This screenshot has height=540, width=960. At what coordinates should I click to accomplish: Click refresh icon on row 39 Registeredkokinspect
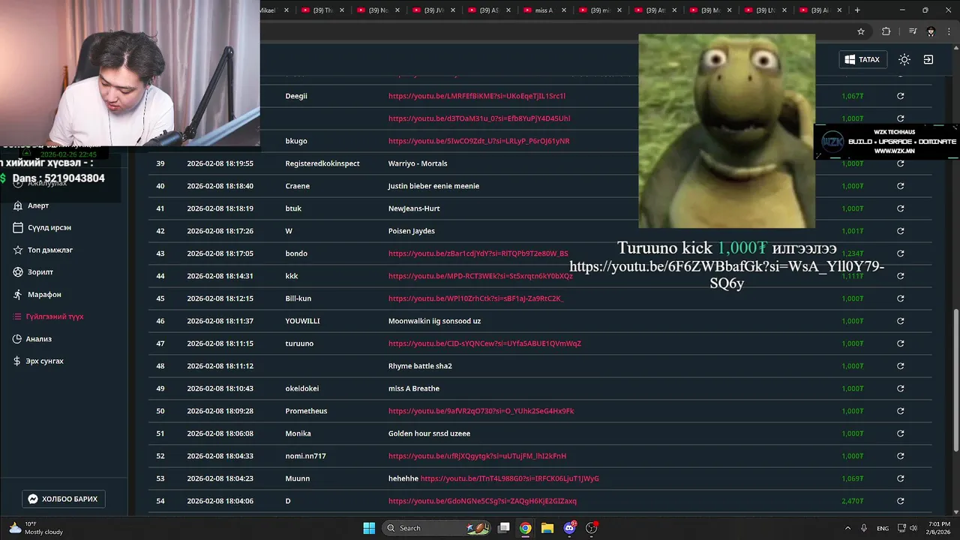(900, 163)
